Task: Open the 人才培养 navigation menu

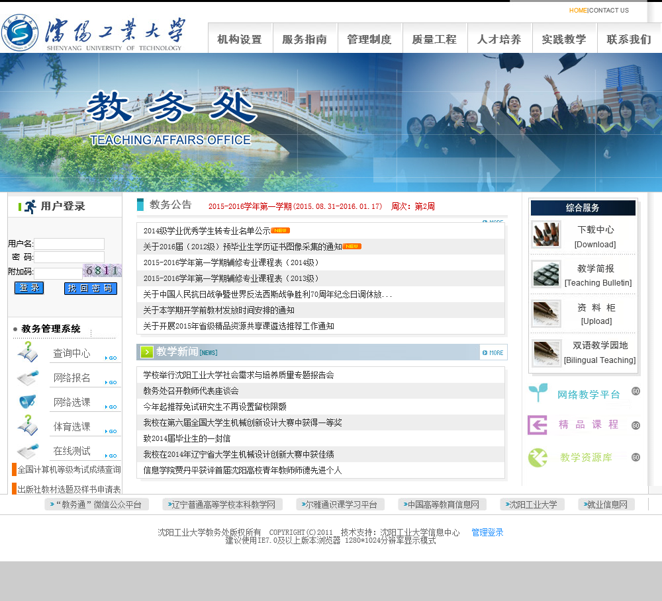Action: [499, 39]
